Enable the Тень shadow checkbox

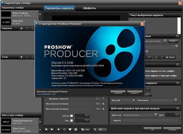[x=71, y=121]
